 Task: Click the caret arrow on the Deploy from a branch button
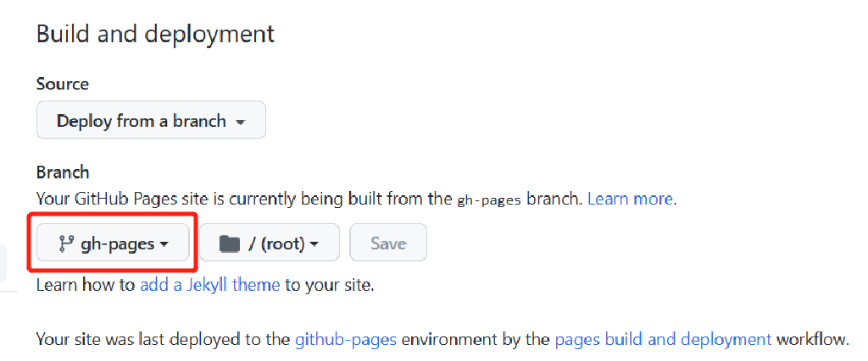(240, 122)
